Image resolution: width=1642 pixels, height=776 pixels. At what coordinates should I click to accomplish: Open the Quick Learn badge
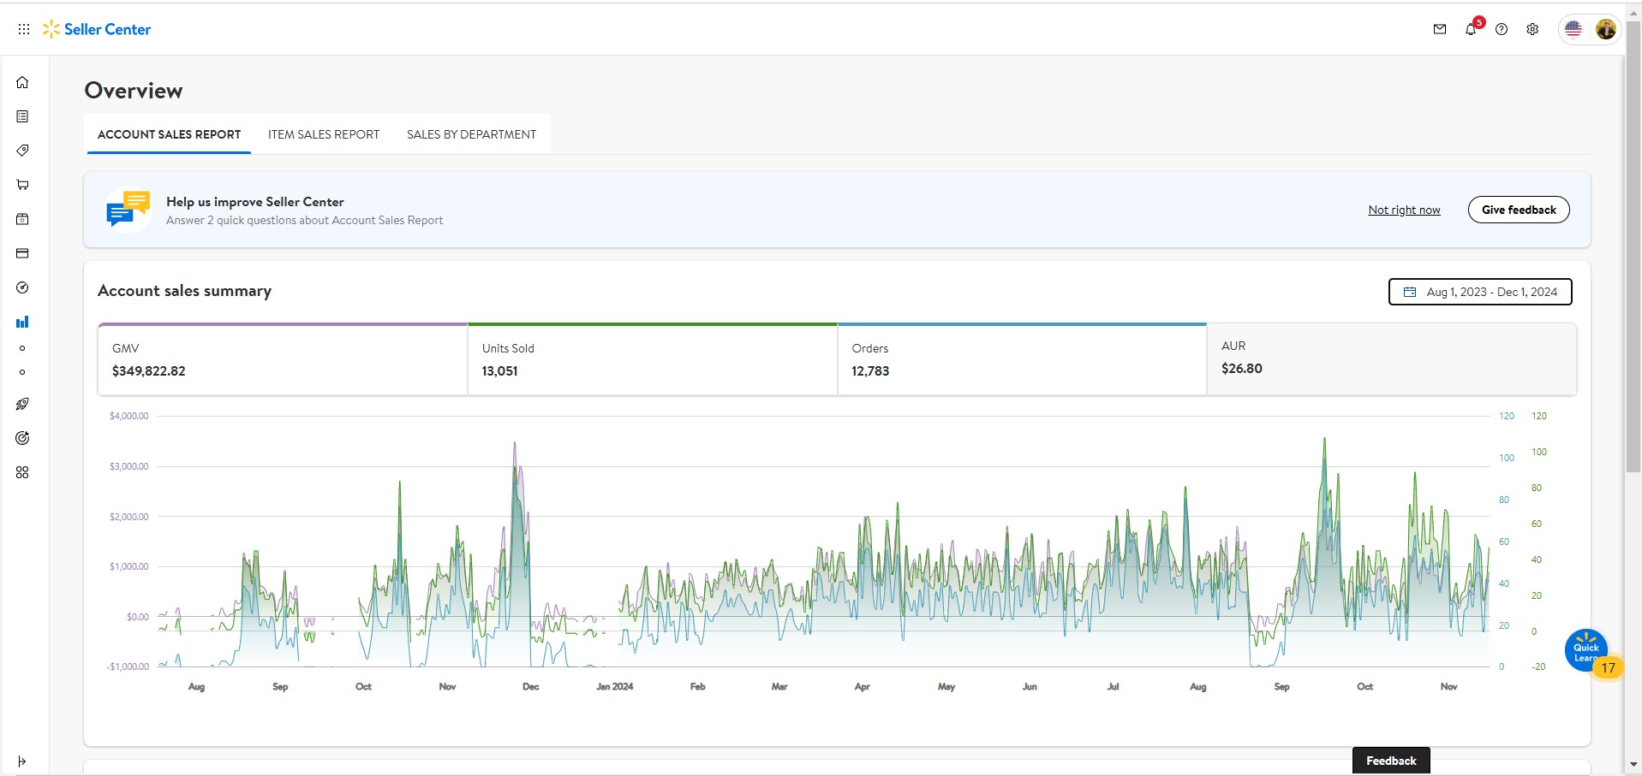coord(1586,650)
